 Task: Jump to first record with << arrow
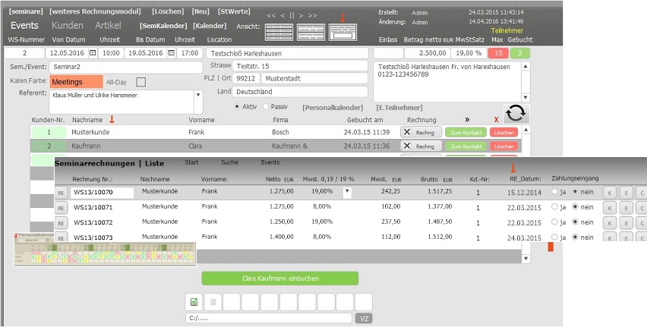270,16
